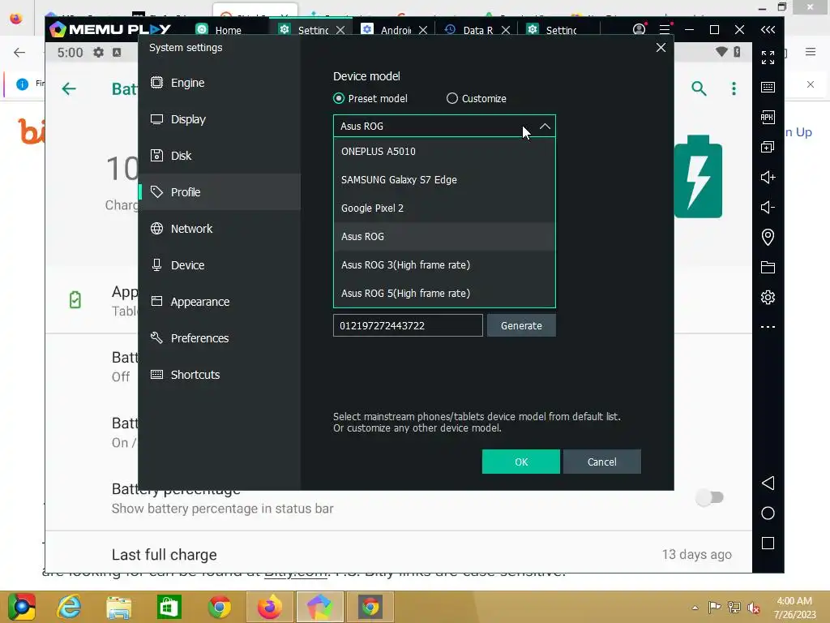Show hidden system tray icons
Viewport: 830px width, 623px height.
pyautogui.click(x=695, y=608)
